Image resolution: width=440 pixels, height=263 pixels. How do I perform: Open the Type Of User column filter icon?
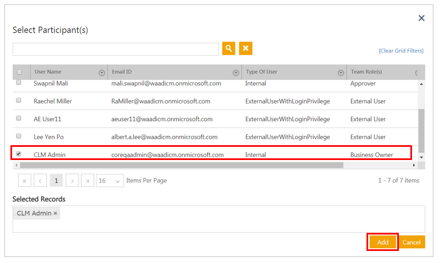pos(341,72)
